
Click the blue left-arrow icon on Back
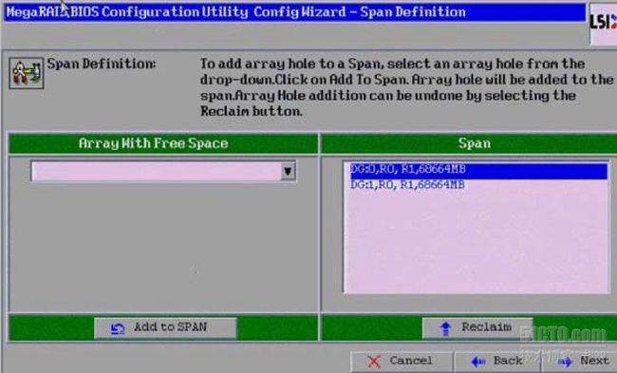click(x=478, y=362)
